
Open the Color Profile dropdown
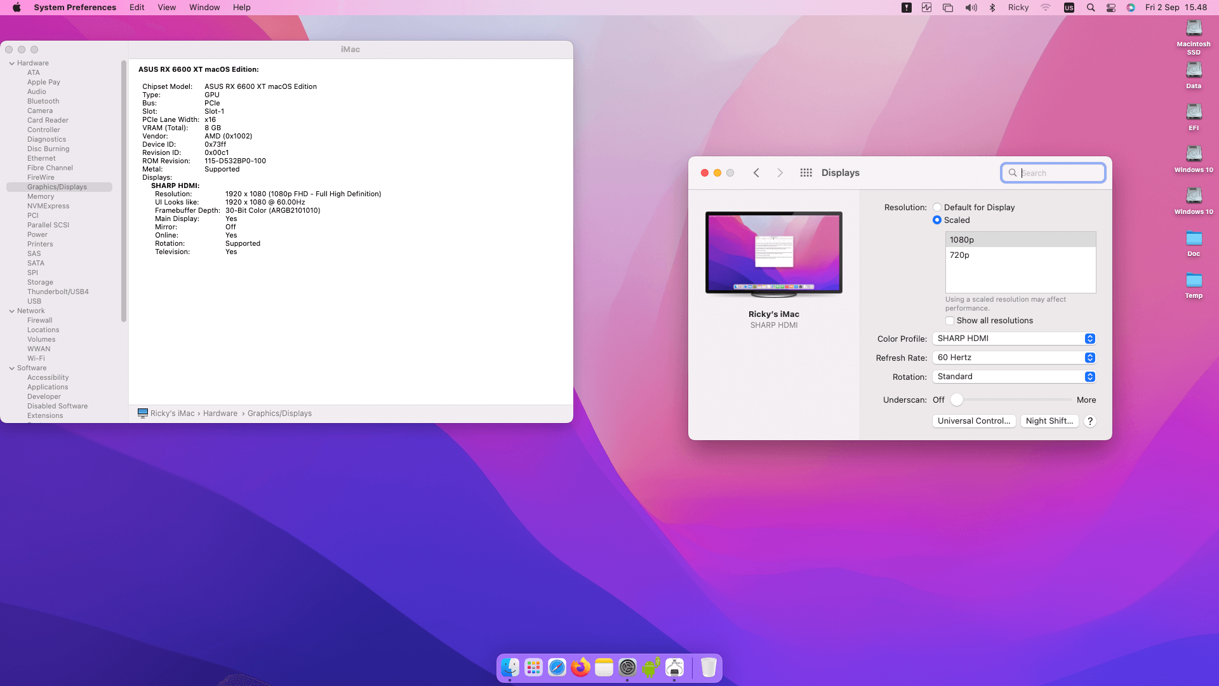point(1014,339)
